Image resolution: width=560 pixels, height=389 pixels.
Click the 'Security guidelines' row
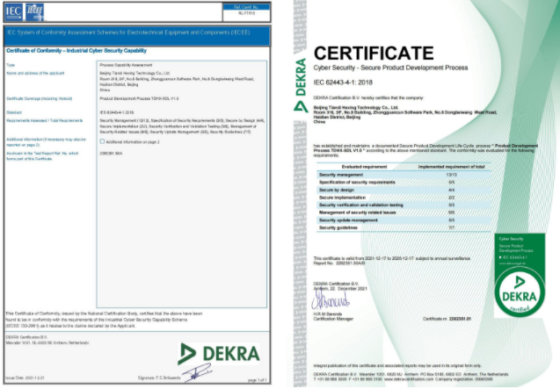click(404, 227)
